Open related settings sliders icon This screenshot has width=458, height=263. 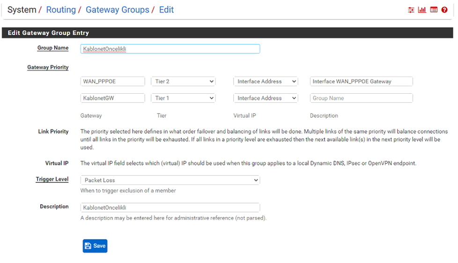411,10
